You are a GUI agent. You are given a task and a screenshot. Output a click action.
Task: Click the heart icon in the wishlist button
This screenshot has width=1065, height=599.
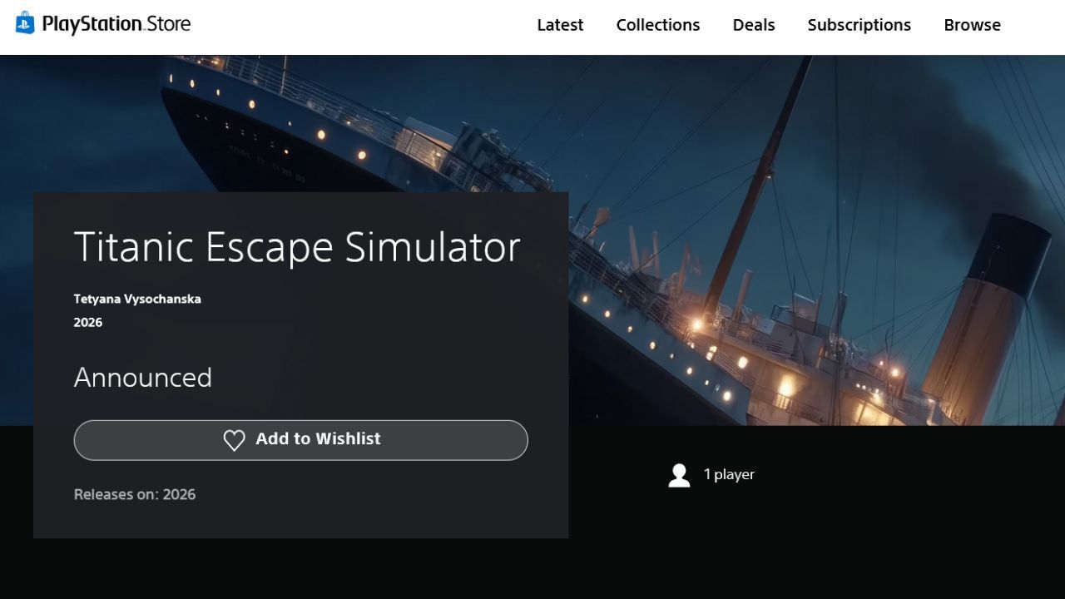point(235,440)
